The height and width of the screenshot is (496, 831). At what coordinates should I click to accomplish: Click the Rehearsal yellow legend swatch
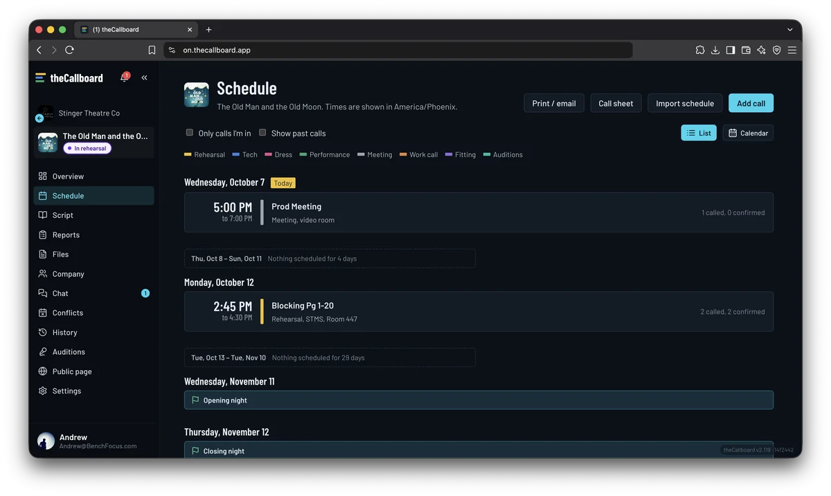click(188, 154)
